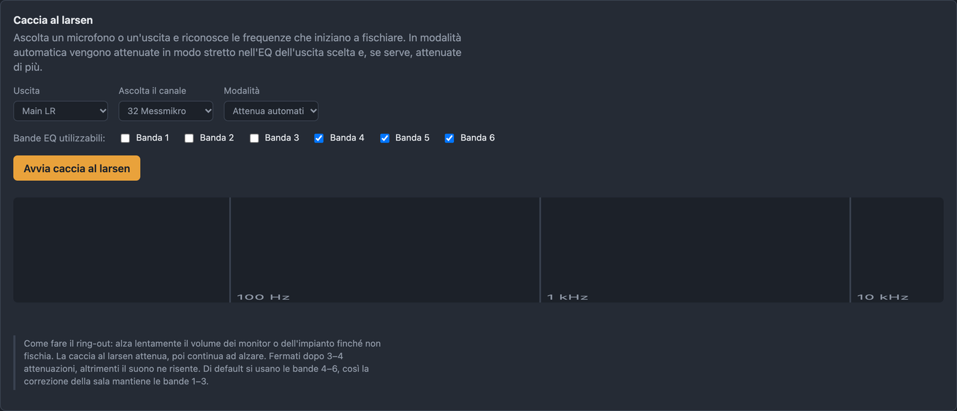Enable the Banda 1 checkbox
Image resolution: width=957 pixels, height=411 pixels.
[125, 138]
